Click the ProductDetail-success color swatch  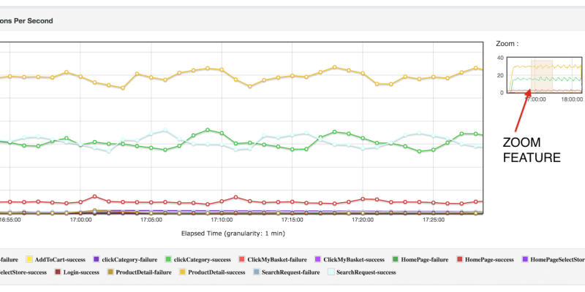pos(183,272)
